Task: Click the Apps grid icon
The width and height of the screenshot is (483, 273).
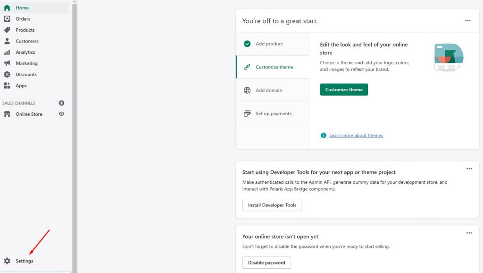Action: [x=7, y=85]
